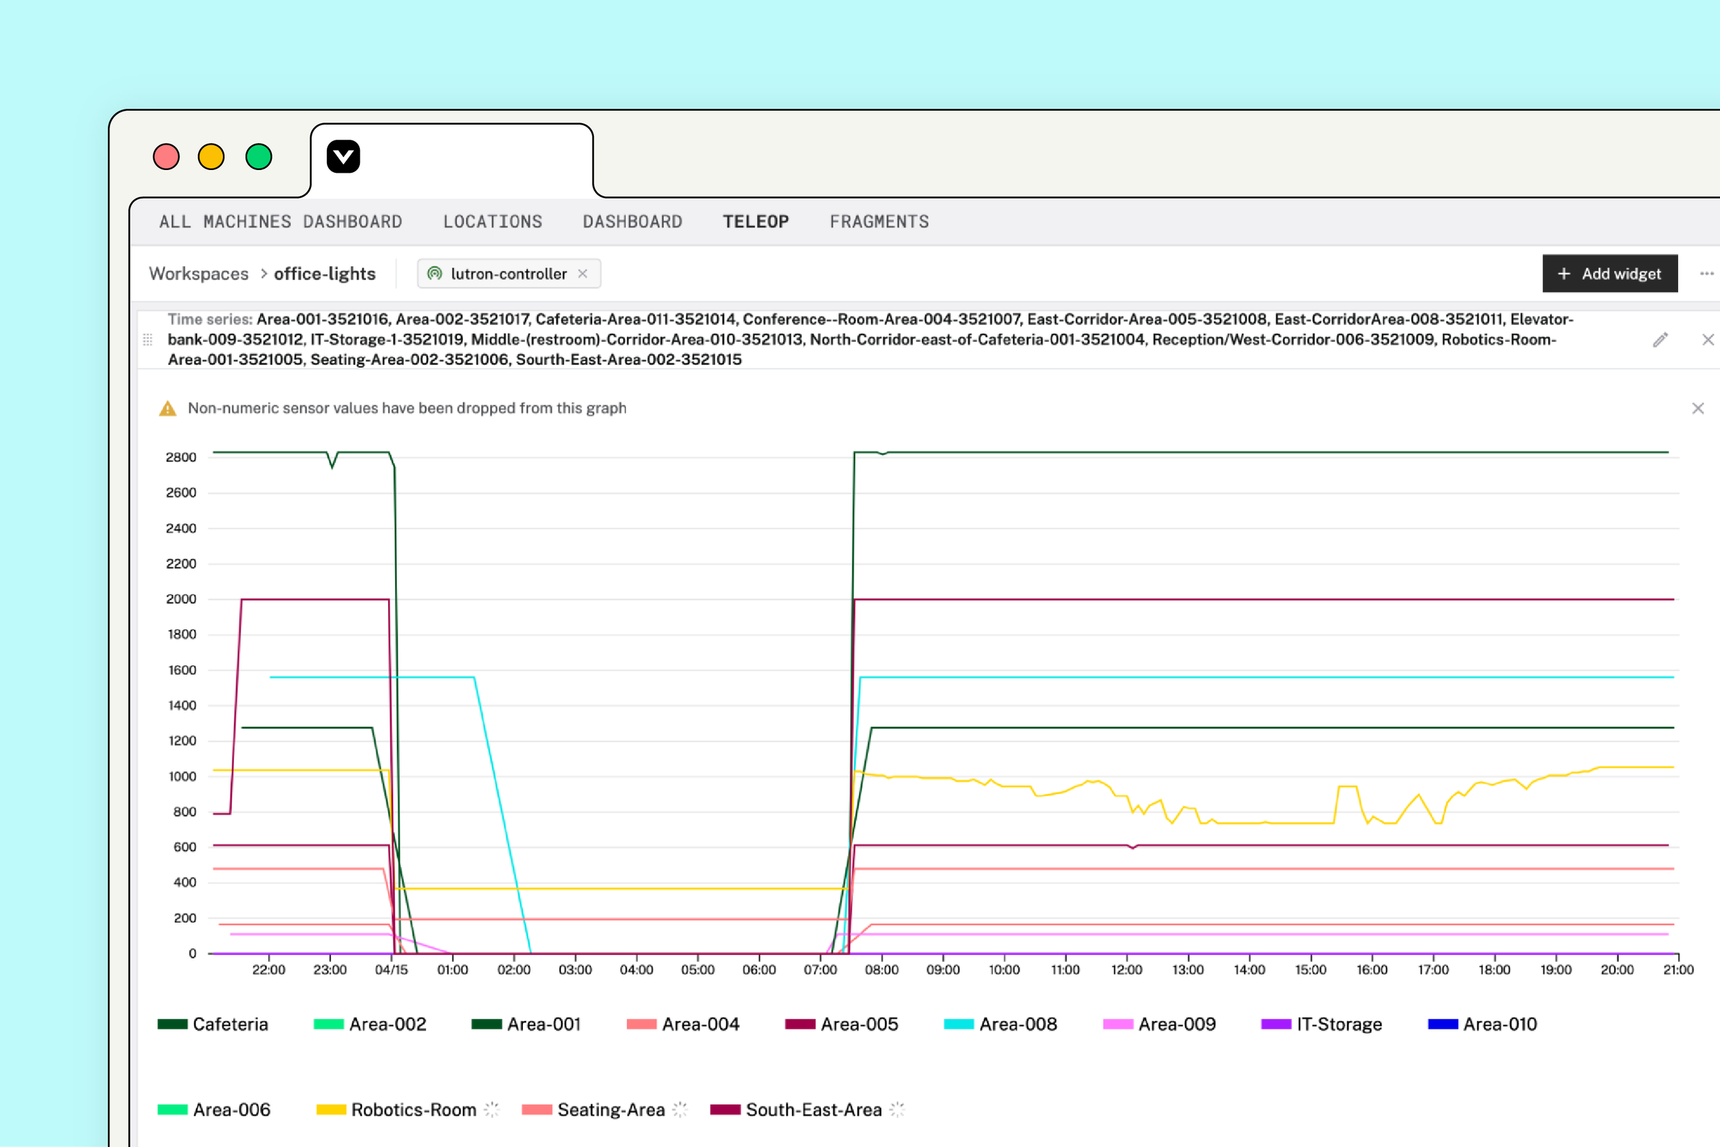Click the yellow warning triangle icon

[167, 408]
